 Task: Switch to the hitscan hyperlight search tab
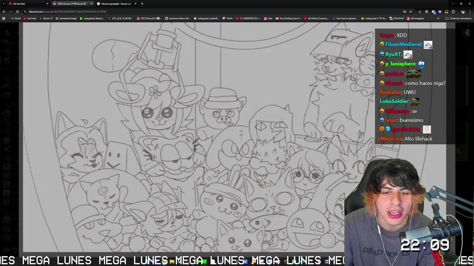pos(116,4)
